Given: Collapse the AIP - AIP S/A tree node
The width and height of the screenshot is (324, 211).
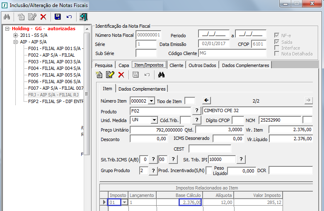Looking at the screenshot, I should [x=16, y=42].
